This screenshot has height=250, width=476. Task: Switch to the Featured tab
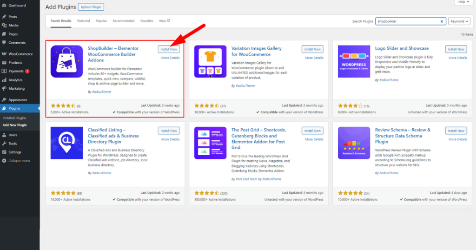[84, 21]
